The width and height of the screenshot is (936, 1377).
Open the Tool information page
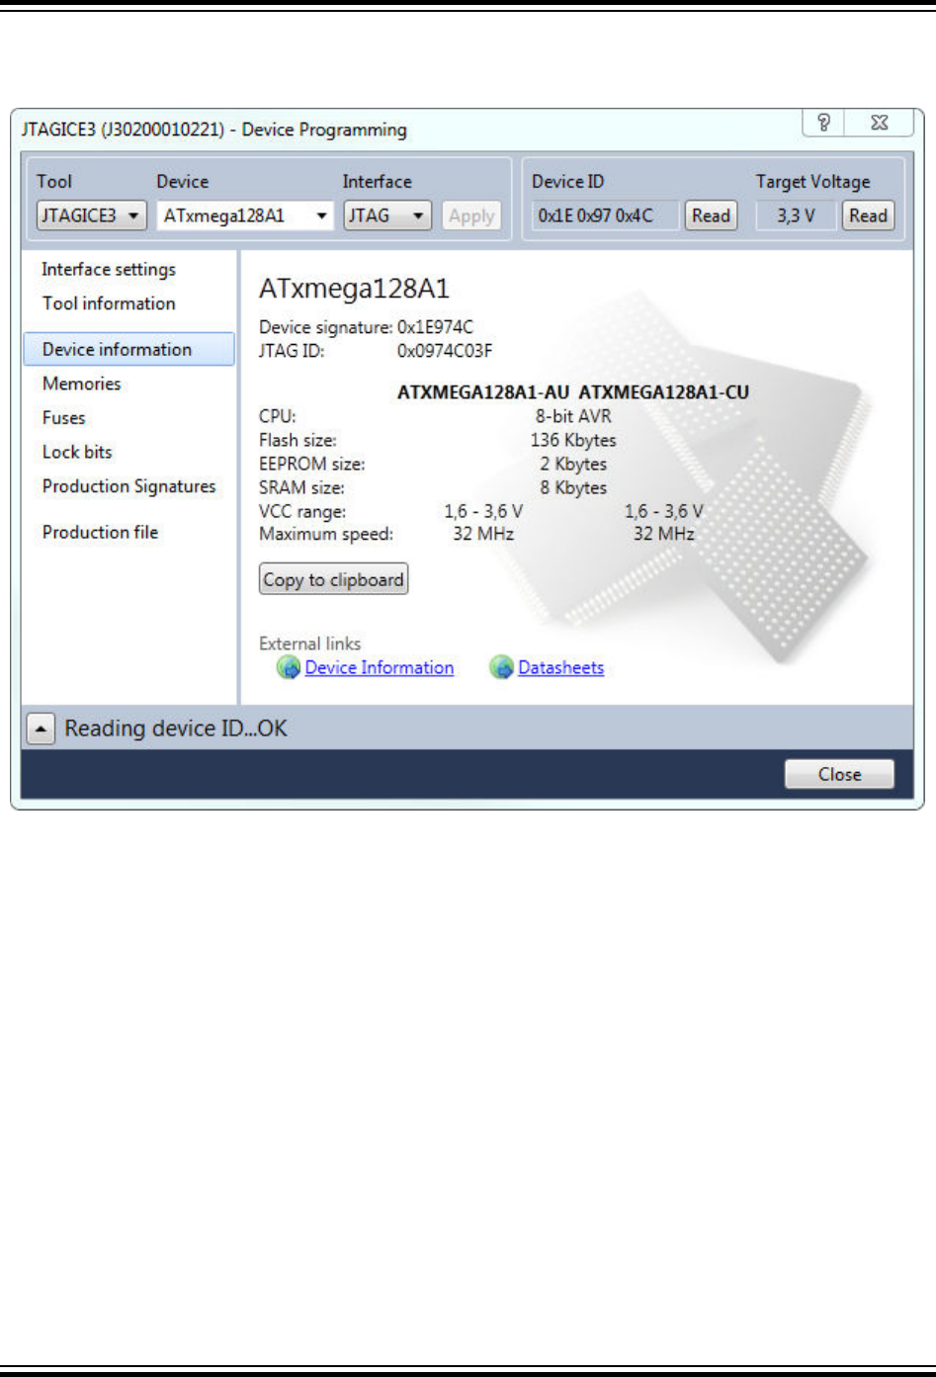point(109,303)
